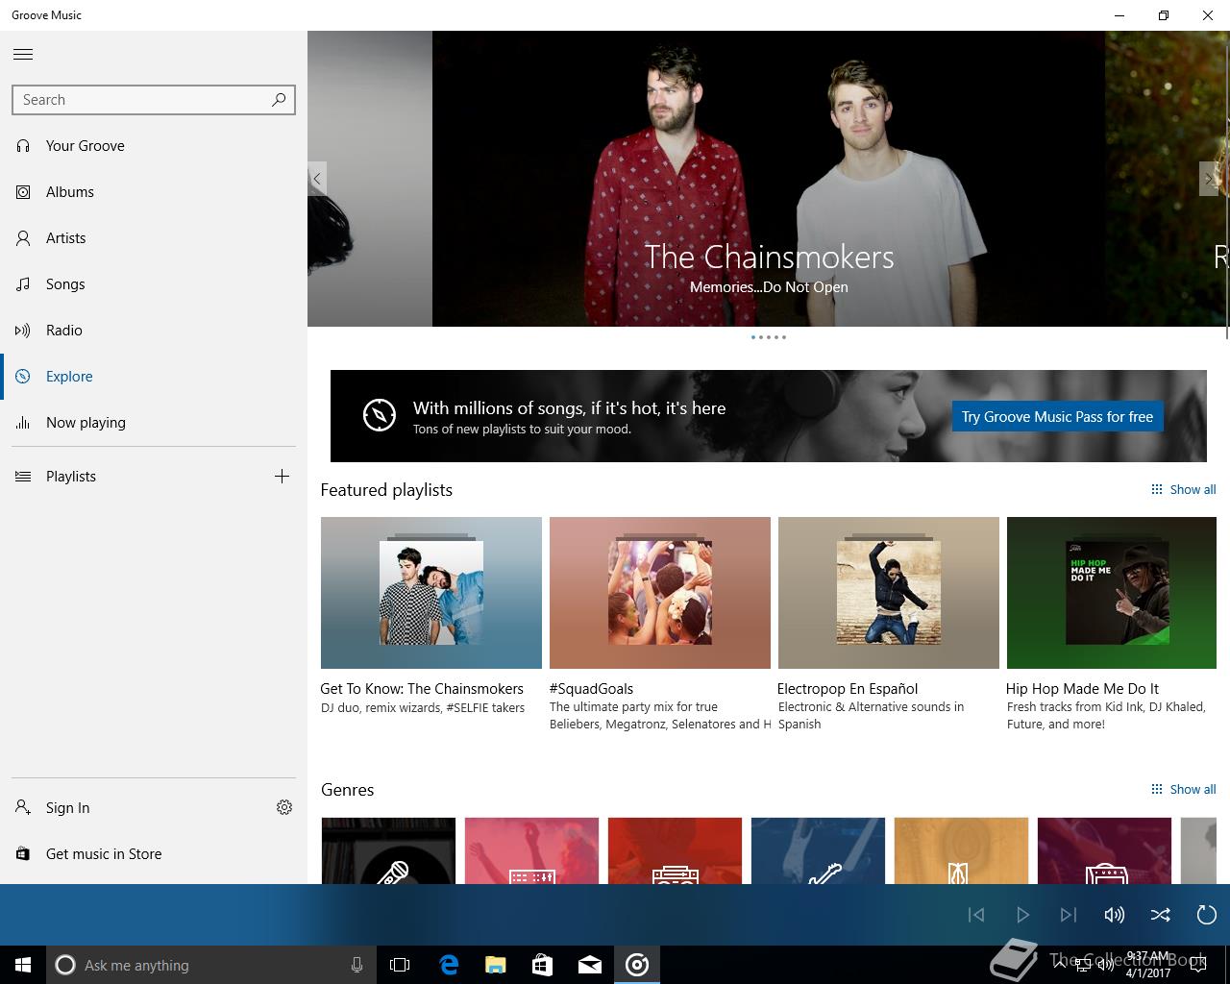Open Now playing view
Screen dimensions: 1230x984
tap(154, 423)
